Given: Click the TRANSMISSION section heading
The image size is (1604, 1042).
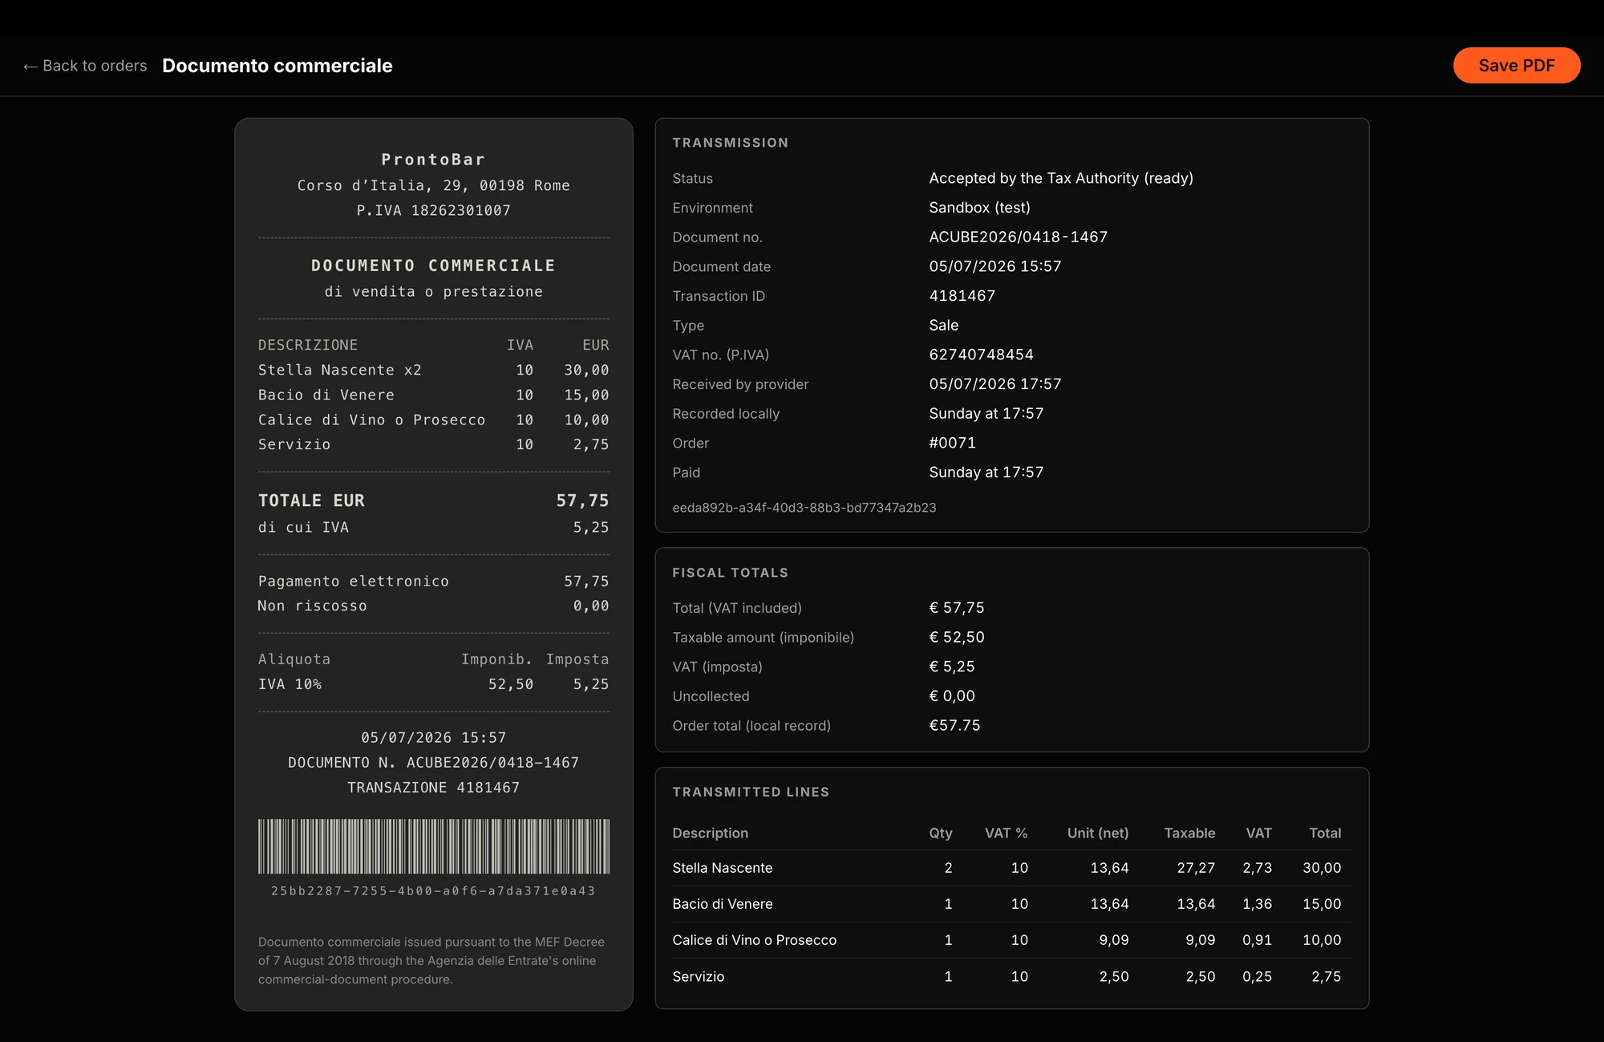Looking at the screenshot, I should tap(730, 143).
